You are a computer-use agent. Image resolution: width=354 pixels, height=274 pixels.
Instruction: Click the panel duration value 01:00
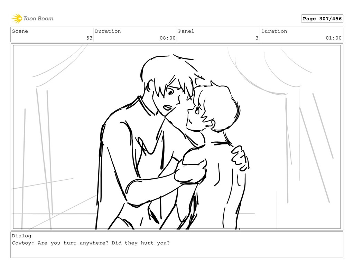coord(334,38)
